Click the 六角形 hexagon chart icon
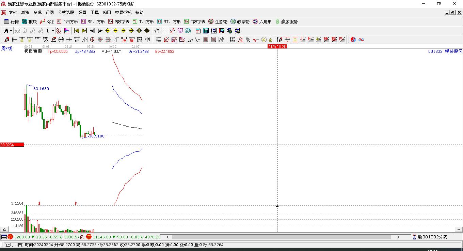Image resolution: width=463 pixels, height=251 pixels. tap(262, 21)
